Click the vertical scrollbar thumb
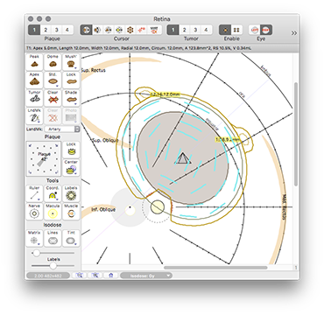This screenshot has height=315, width=324. (296, 134)
